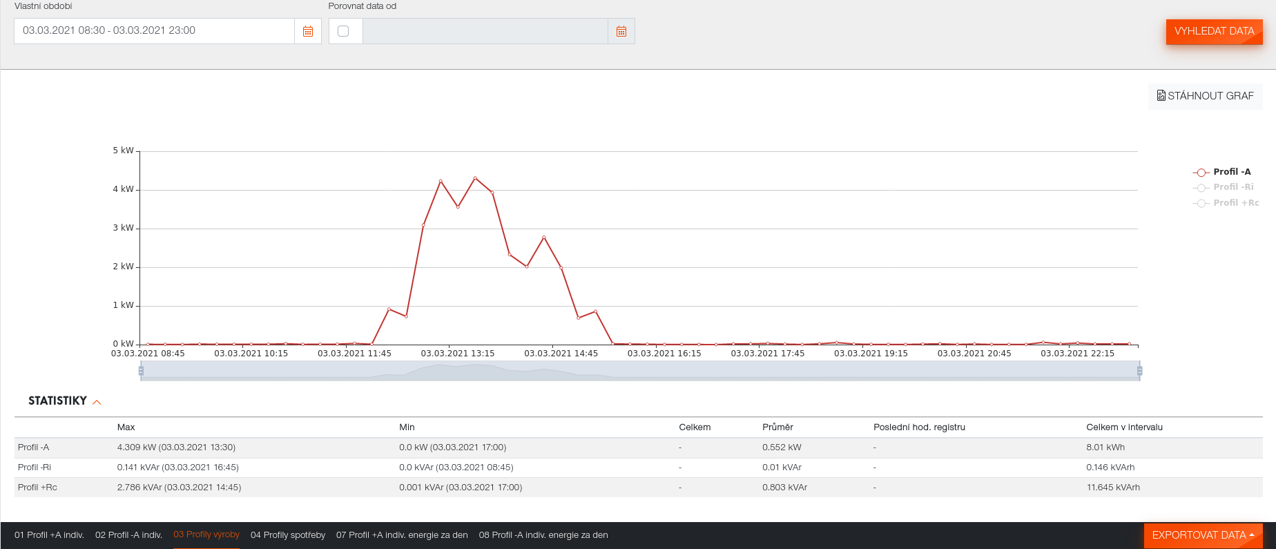Open 07 Profil +A indiv. energie za den

(x=402, y=535)
